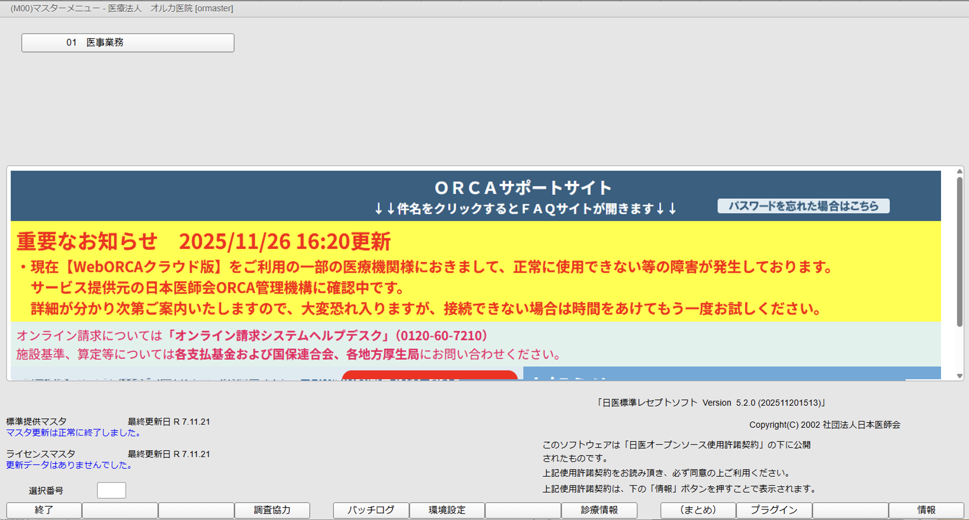Click the 更新データはありませんでした message
This screenshot has width=969, height=520.
click(x=70, y=465)
